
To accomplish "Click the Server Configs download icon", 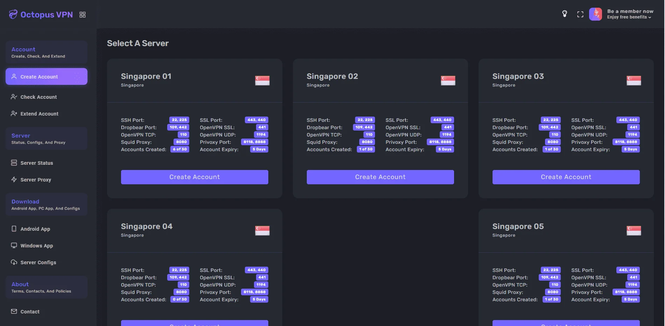I will (x=14, y=262).
